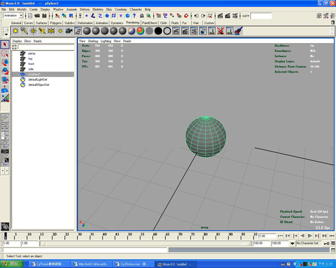The image size is (336, 268).
Task: Select the arrow Select tool
Action: (x=5, y=45)
